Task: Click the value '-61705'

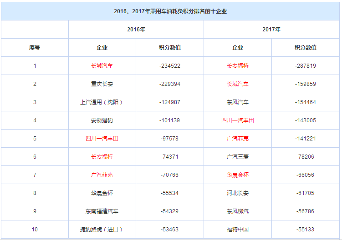Action: [x=306, y=193]
